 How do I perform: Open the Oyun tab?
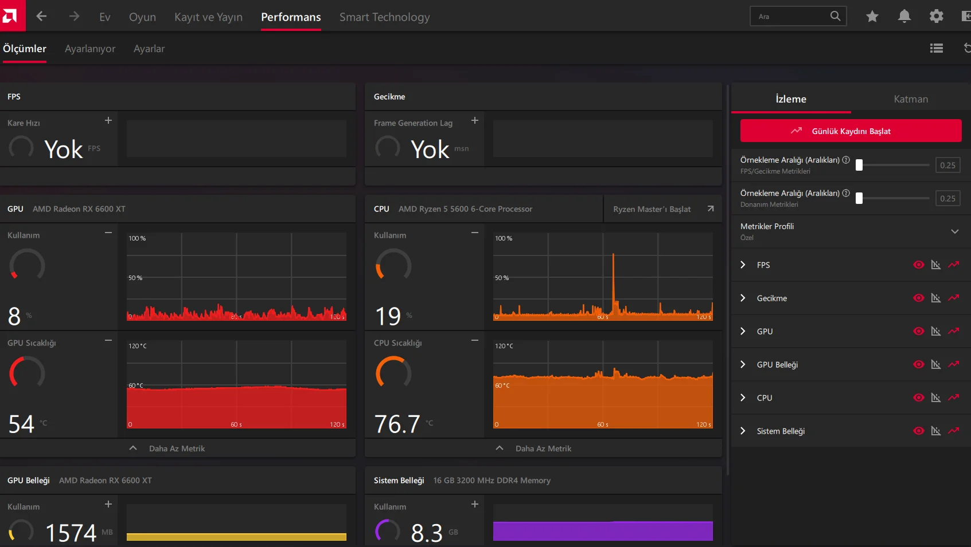coord(142,17)
